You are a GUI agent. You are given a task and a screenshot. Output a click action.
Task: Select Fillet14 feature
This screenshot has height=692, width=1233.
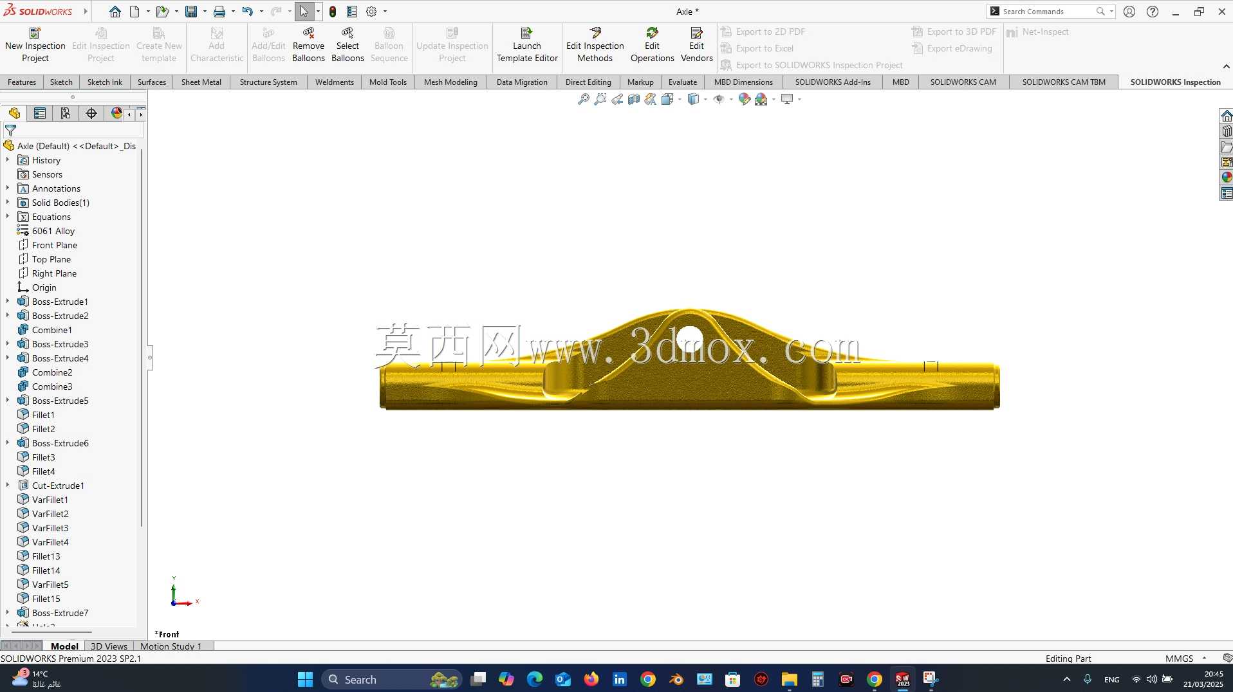point(46,570)
